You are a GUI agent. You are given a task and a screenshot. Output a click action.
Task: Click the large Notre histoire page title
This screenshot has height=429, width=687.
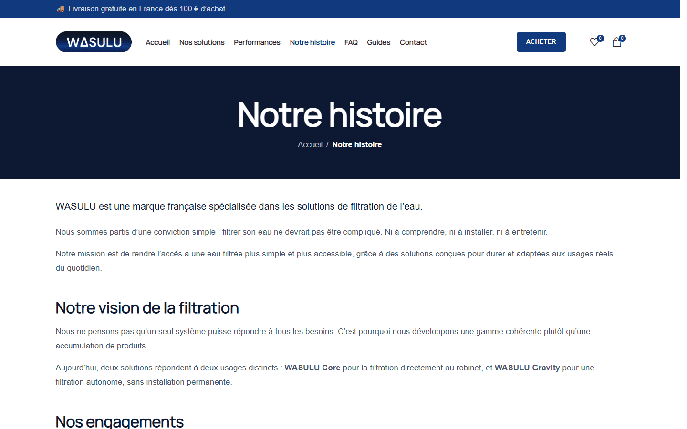tap(340, 115)
